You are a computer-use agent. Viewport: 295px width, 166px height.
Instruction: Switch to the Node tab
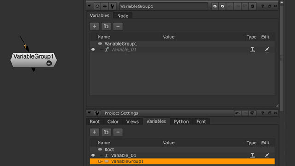click(x=123, y=16)
